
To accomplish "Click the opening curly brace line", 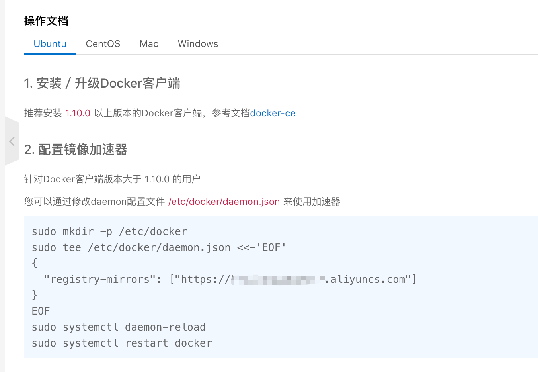I will 35,263.
